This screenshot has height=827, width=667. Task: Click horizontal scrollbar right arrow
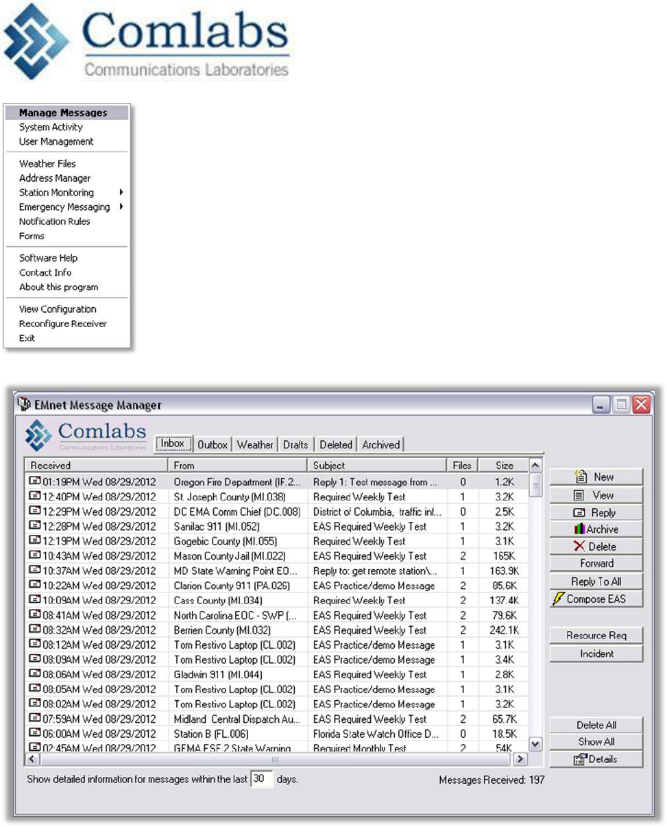pos(521,759)
